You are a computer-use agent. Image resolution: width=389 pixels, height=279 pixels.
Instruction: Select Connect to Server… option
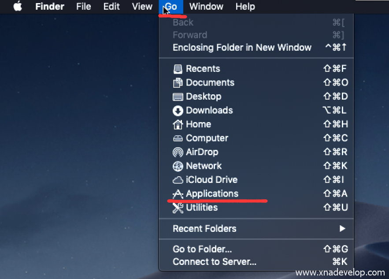[x=215, y=262]
